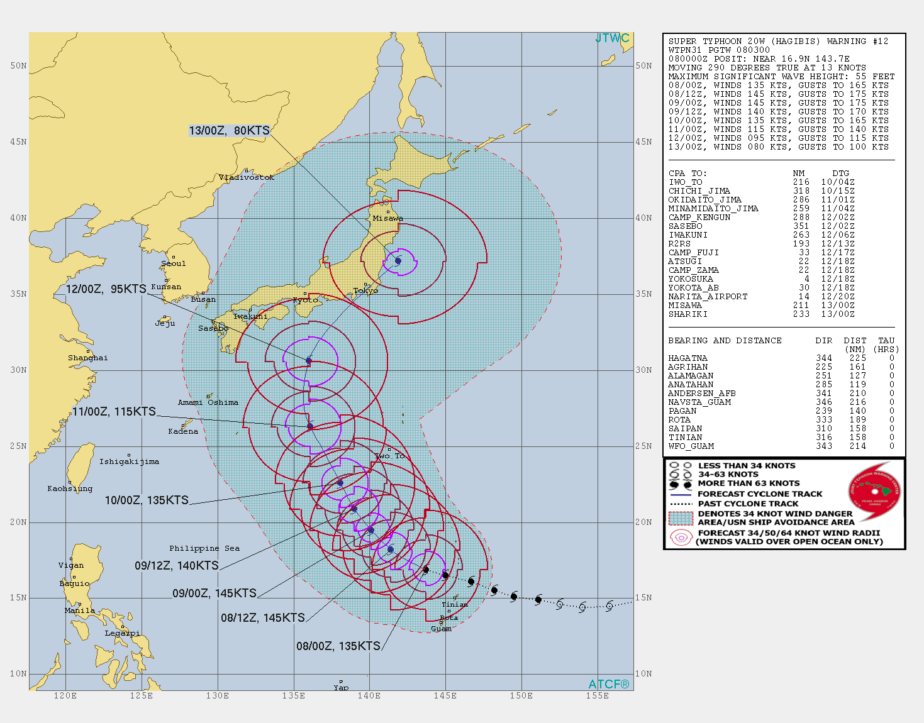Click the 34-63 knots legend symbol
Viewport: 924px width, 723px height.
[680, 475]
